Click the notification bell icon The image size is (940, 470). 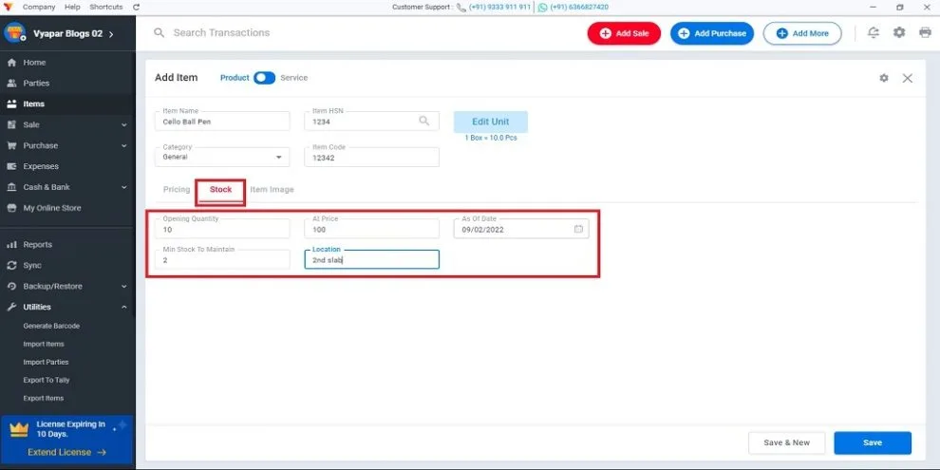874,33
